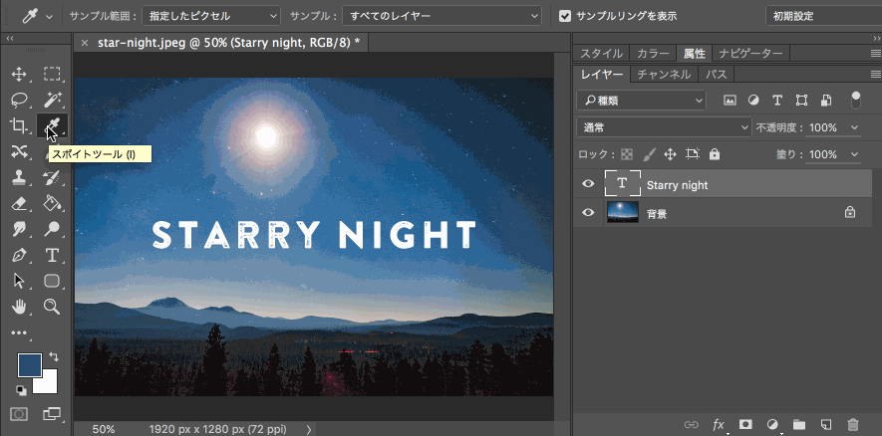Lock layer position
This screenshot has height=436, width=882.
coord(670,154)
